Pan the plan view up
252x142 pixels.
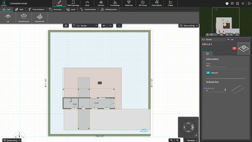coord(188,123)
